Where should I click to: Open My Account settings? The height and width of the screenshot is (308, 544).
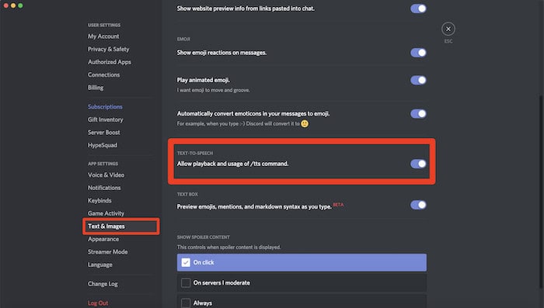[103, 36]
